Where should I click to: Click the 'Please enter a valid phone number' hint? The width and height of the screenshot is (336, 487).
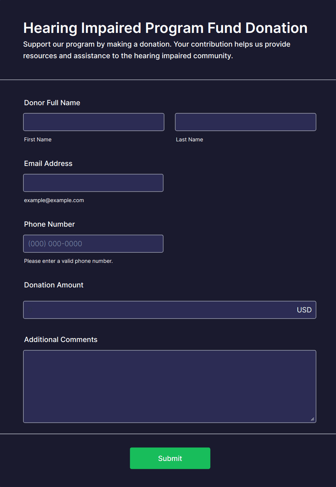pyautogui.click(x=68, y=261)
